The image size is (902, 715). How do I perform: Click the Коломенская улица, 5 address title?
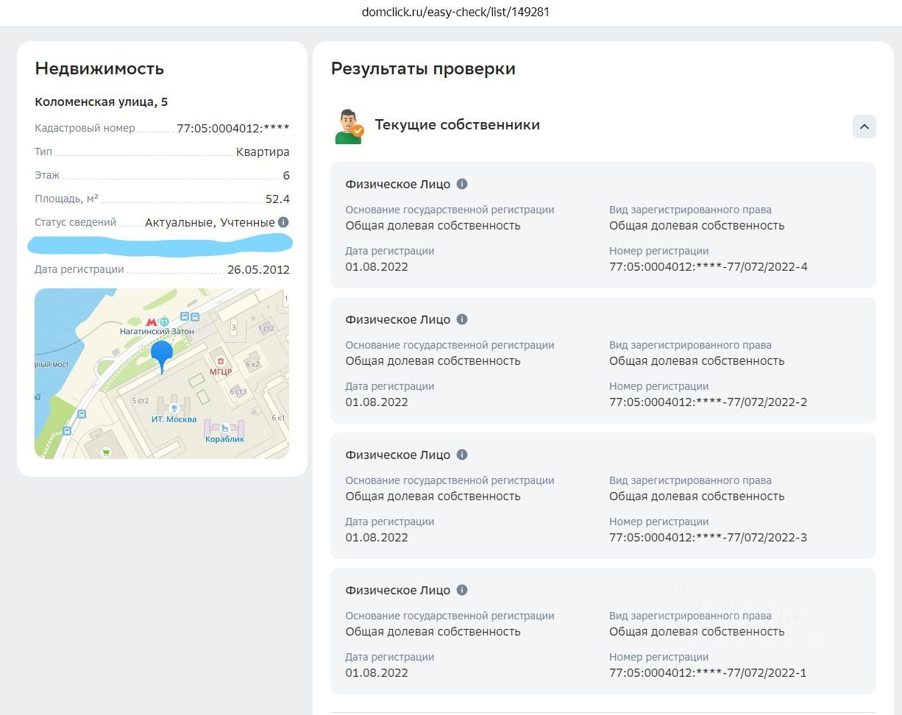pyautogui.click(x=102, y=102)
